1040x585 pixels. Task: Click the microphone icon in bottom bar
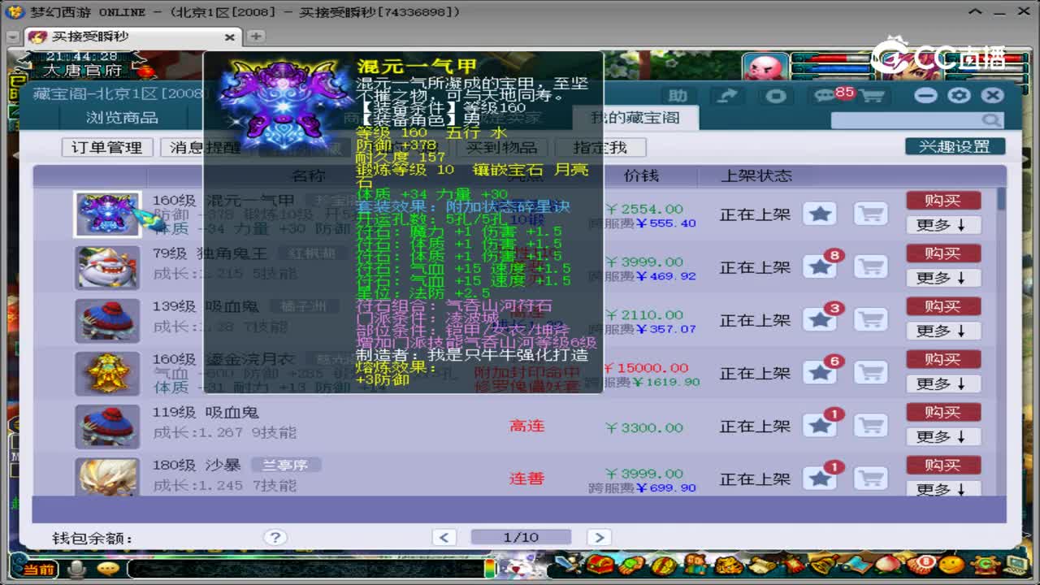point(77,569)
